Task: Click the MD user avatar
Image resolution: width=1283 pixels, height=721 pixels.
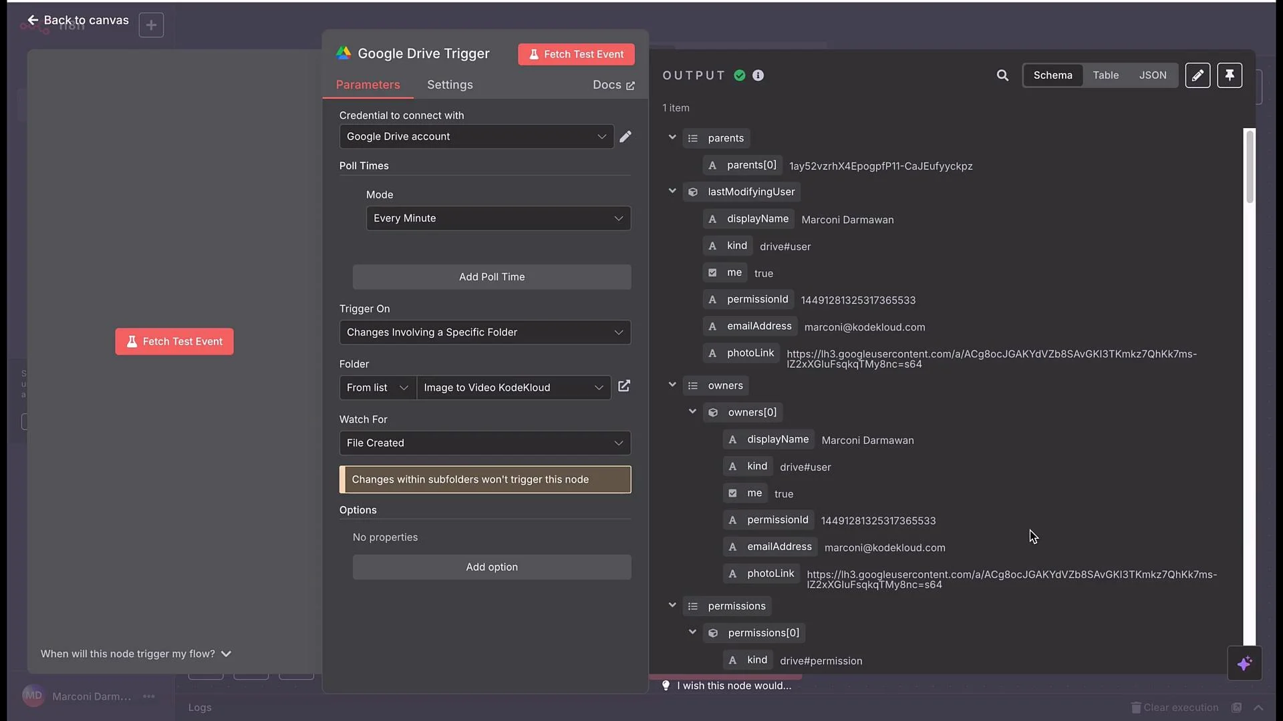Action: point(33,696)
